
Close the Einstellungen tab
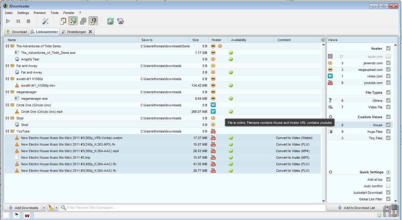pyautogui.click(x=90, y=32)
